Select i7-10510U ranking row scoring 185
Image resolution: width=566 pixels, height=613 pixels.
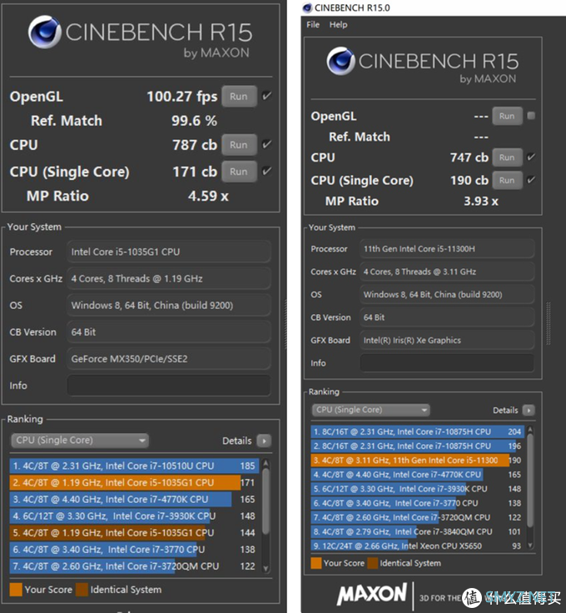[134, 466]
